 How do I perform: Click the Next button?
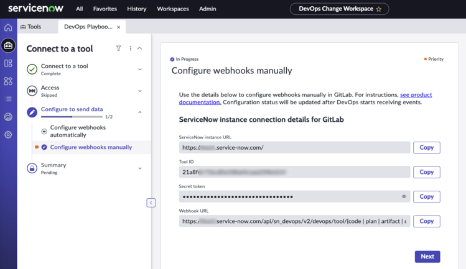click(x=427, y=257)
